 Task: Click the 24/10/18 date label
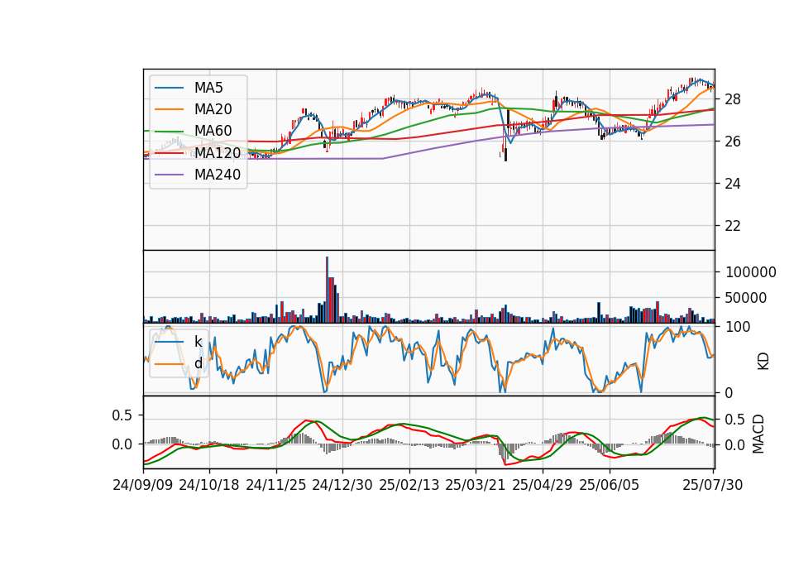pos(209,485)
